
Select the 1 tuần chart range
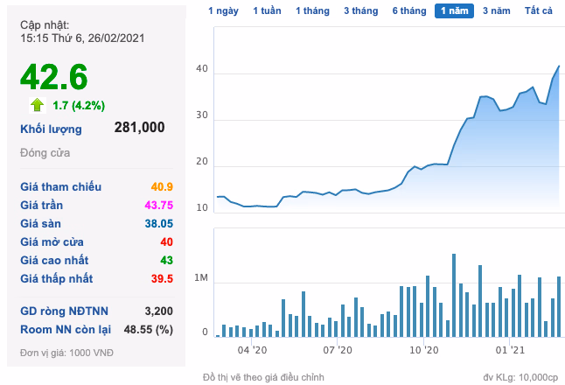[x=267, y=10]
